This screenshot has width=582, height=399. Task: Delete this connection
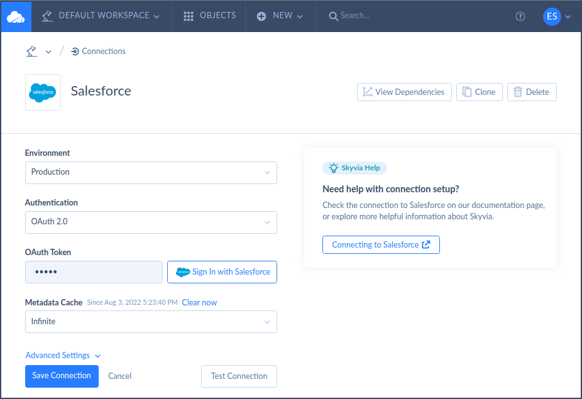pyautogui.click(x=532, y=92)
